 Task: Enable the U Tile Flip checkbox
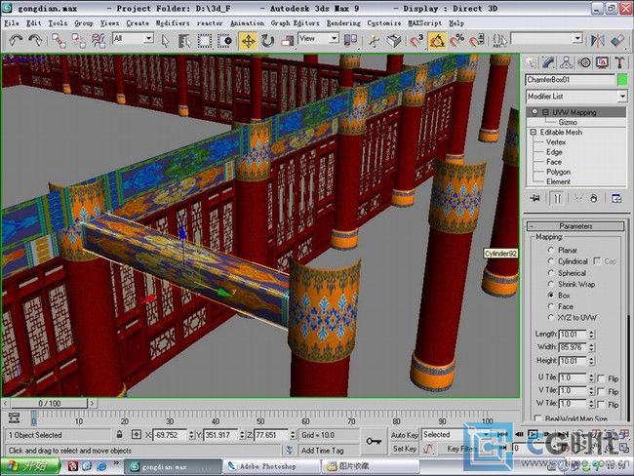tap(600, 377)
